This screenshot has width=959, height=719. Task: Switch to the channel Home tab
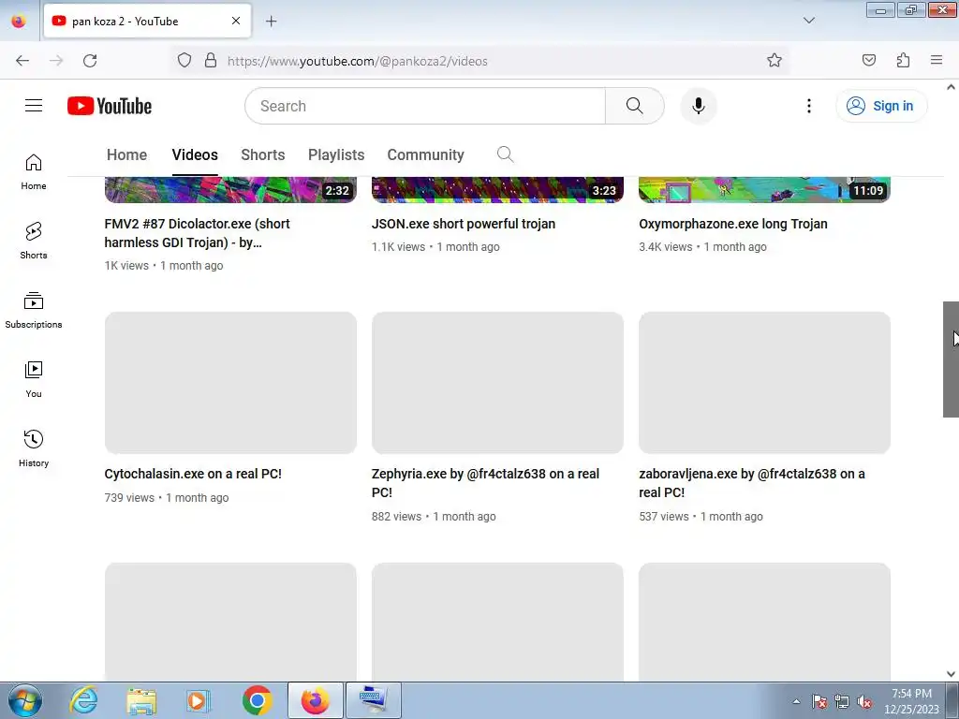pyautogui.click(x=126, y=154)
